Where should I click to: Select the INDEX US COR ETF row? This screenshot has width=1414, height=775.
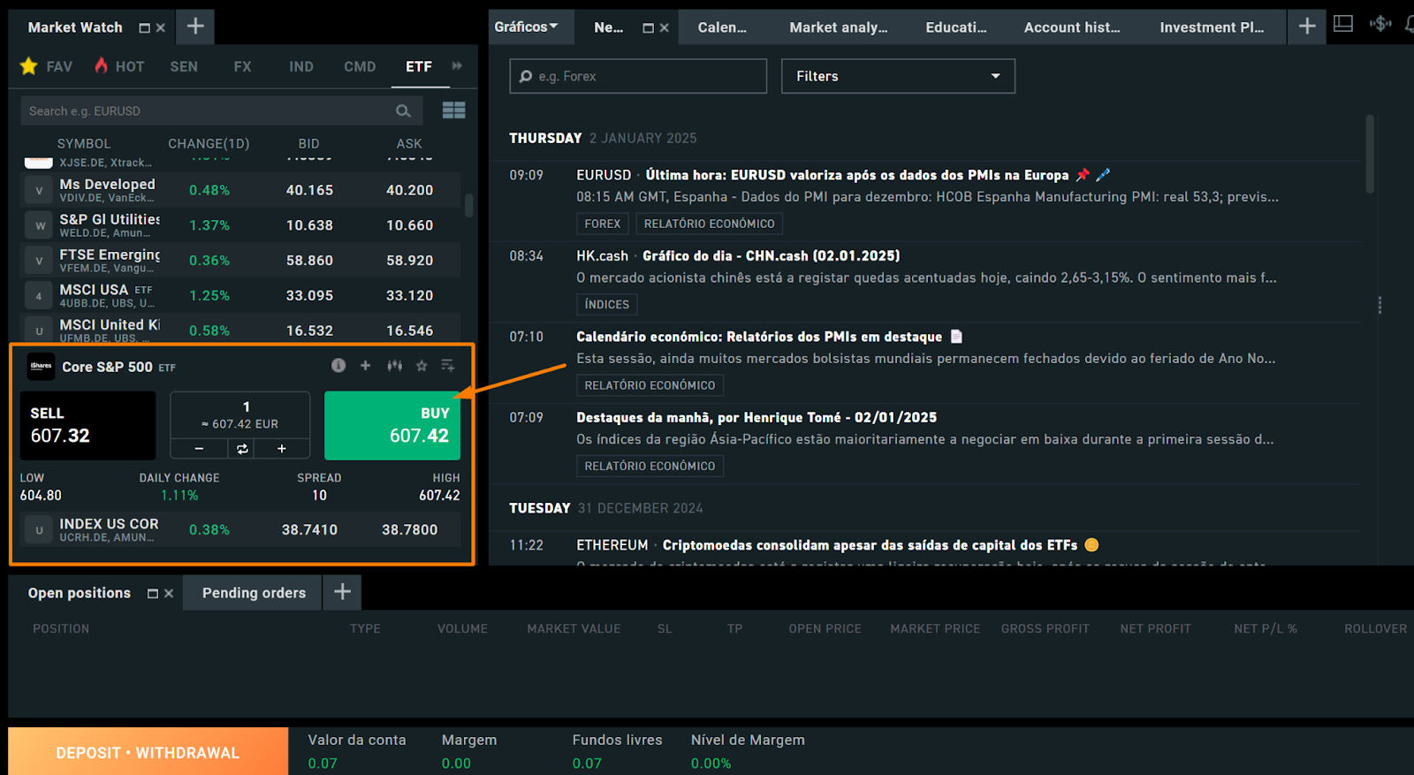pos(240,529)
